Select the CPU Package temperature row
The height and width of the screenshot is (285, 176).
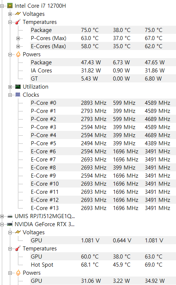click(103, 30)
